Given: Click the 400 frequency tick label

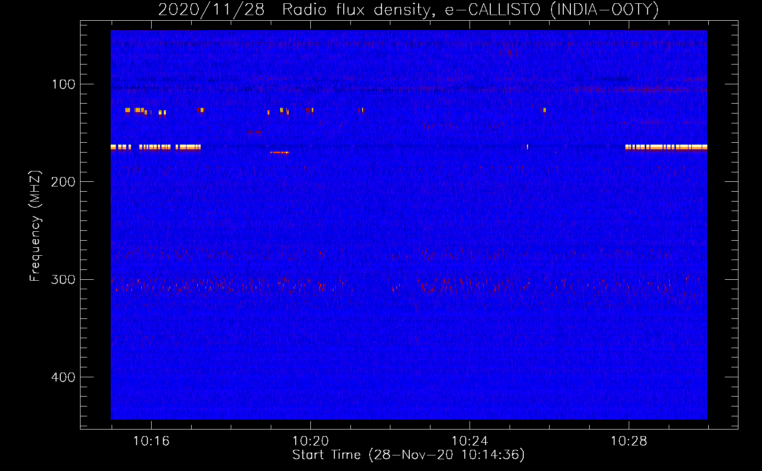Looking at the screenshot, I should (63, 378).
